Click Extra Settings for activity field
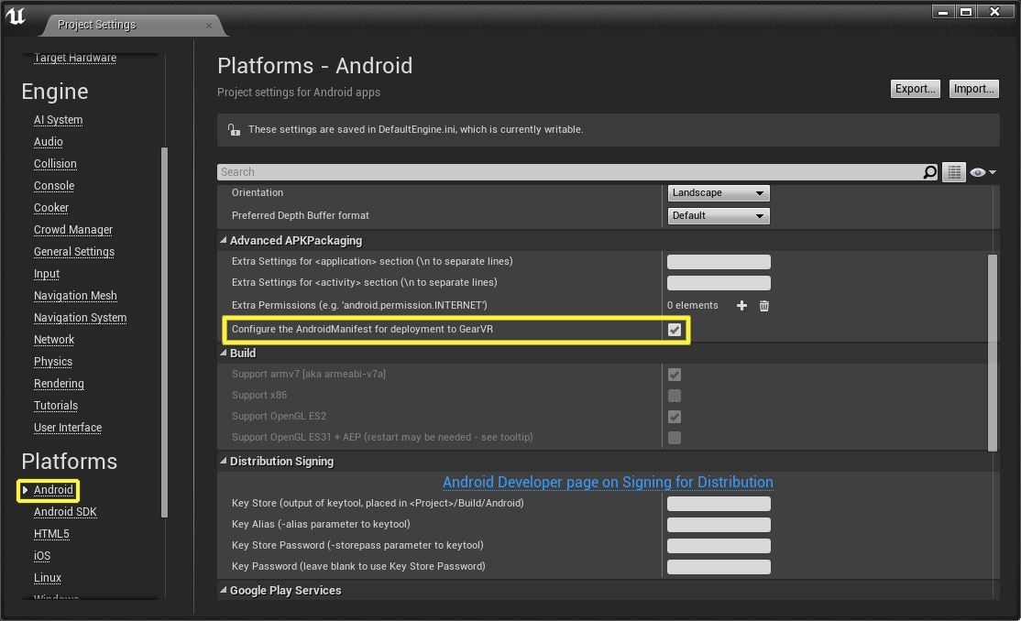 pyautogui.click(x=719, y=283)
